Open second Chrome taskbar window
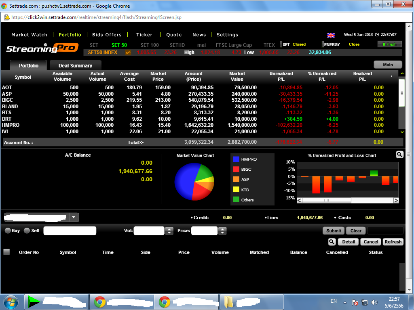This screenshot has height=310, width=414. pos(186,302)
